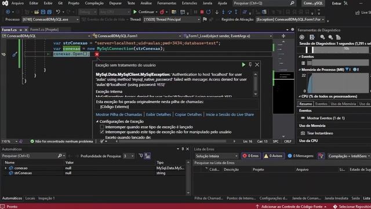The height and width of the screenshot is (209, 371).
Task: Click the tab window settings gear
Action: 292,30
